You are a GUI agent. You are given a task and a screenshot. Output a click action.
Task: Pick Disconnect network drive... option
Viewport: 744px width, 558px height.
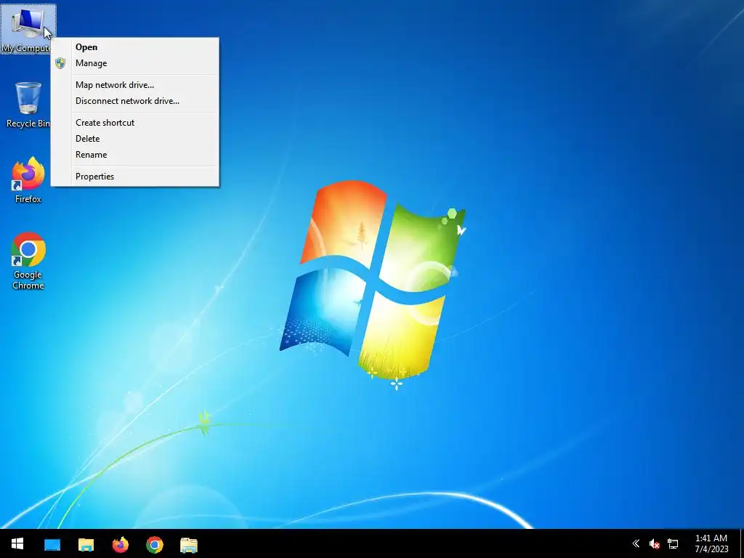point(134,100)
